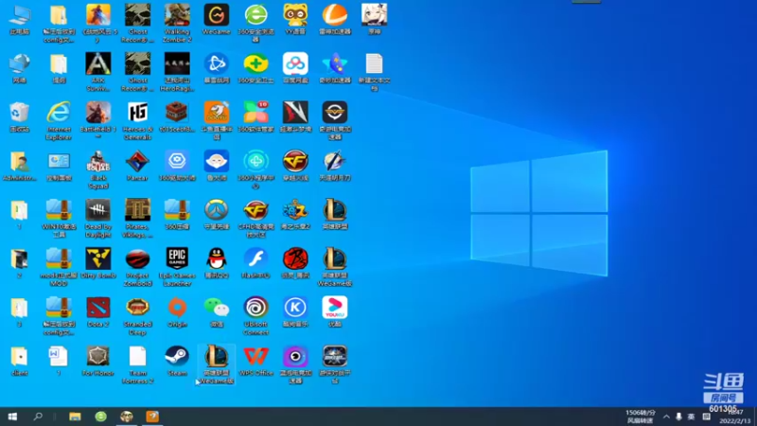The height and width of the screenshot is (426, 757).
Task: Open 360 Software Manager with badge 10
Action: [255, 116]
